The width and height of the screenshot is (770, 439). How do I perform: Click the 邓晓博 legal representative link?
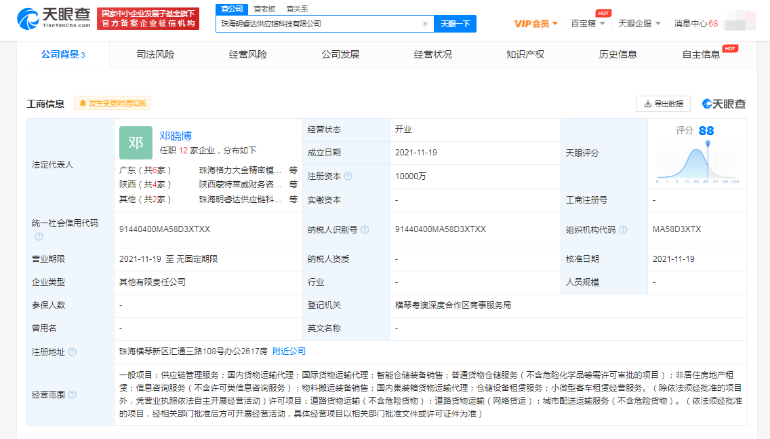point(176,134)
